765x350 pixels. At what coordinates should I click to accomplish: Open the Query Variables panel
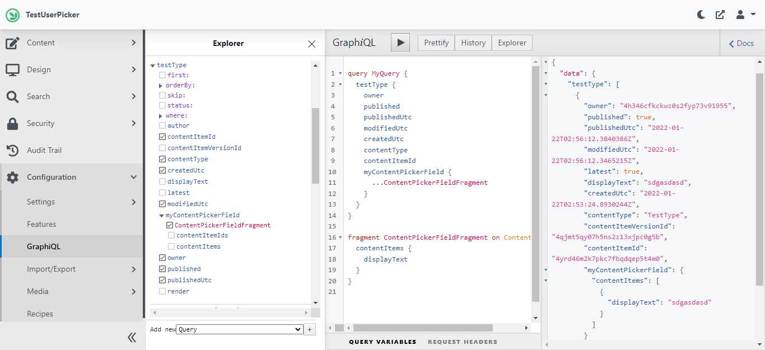383,342
